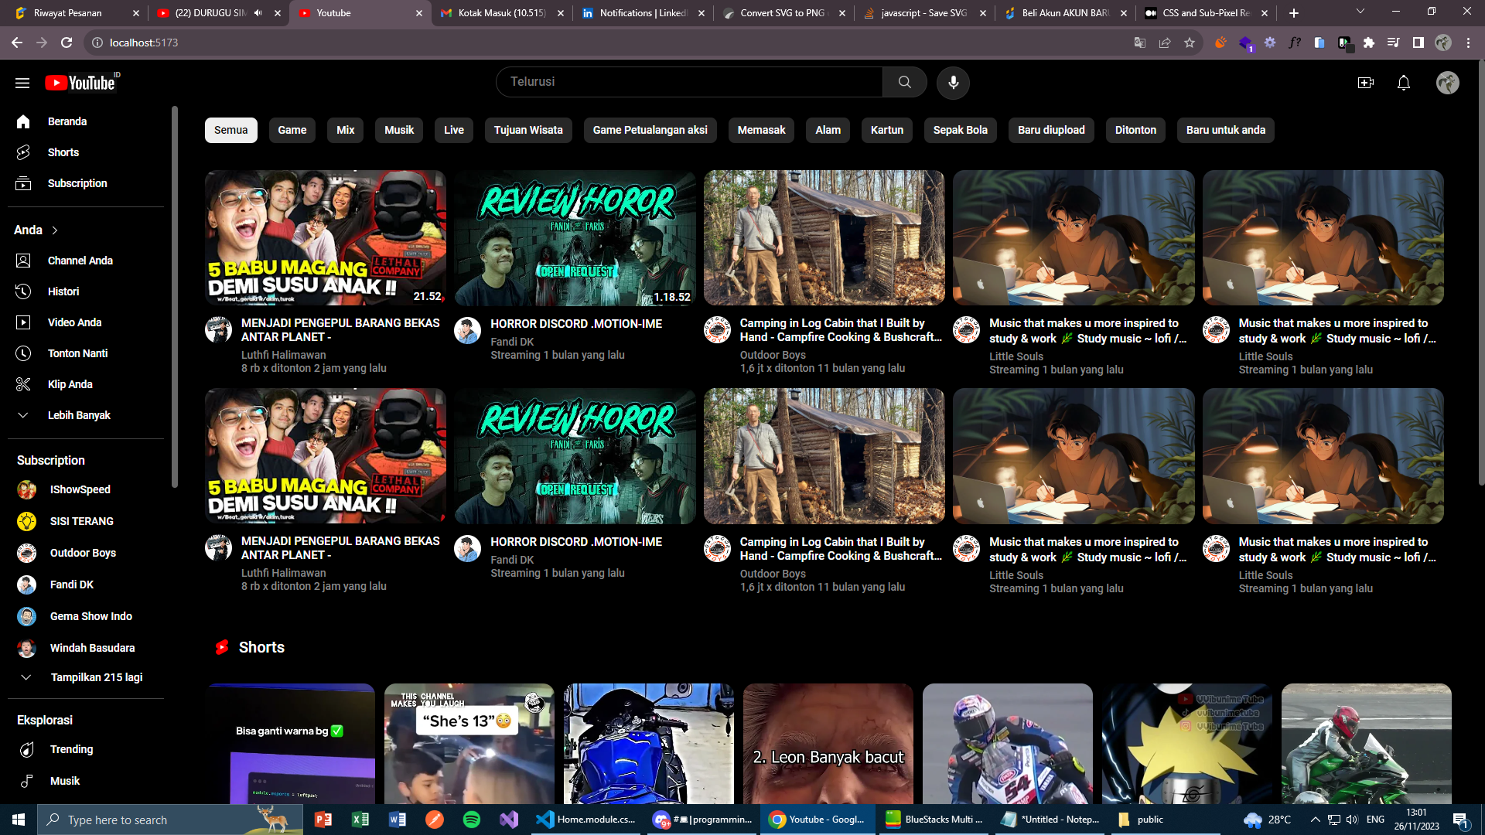Open the notifications bell
Screen dimensions: 1485x835
[1403, 83]
